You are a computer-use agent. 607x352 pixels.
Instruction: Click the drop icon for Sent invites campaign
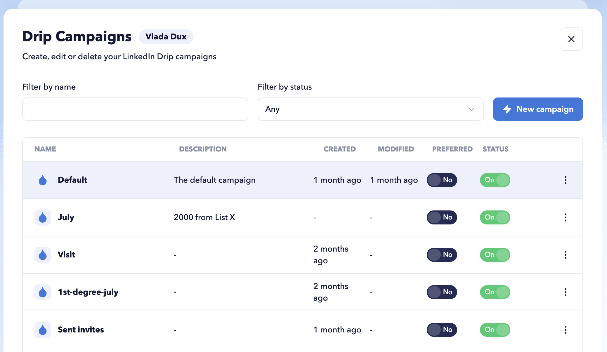pyautogui.click(x=43, y=330)
